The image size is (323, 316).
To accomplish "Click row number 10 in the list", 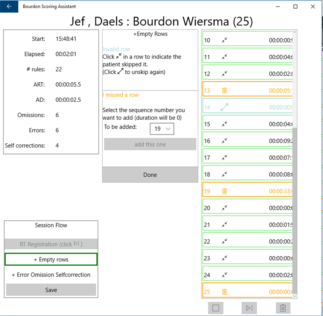I will 207,40.
